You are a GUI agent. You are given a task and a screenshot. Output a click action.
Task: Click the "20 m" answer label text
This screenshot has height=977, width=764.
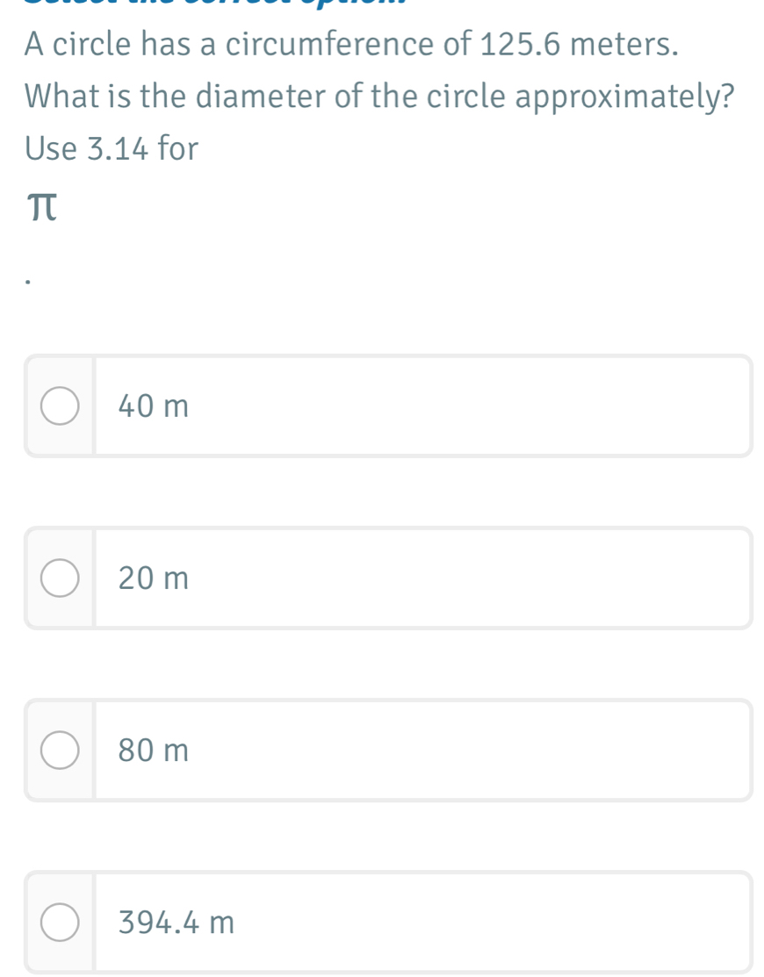pyautogui.click(x=154, y=578)
